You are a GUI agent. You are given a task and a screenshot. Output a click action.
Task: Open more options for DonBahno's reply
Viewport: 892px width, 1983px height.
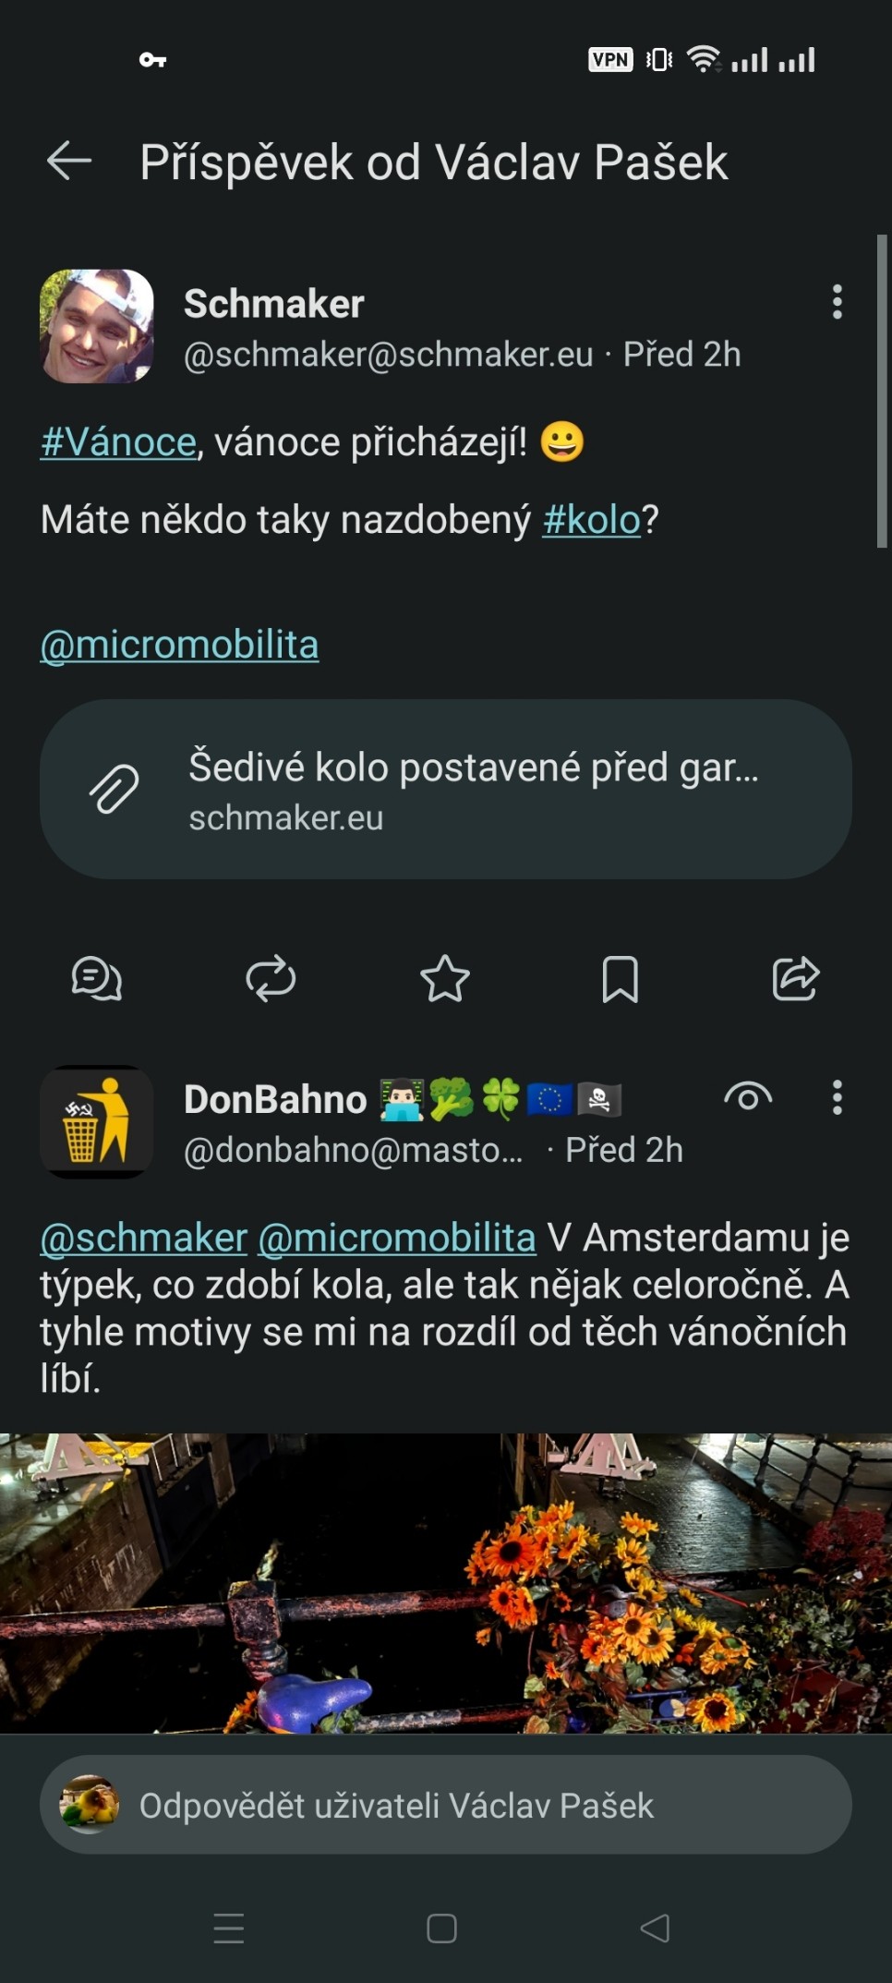click(838, 1098)
